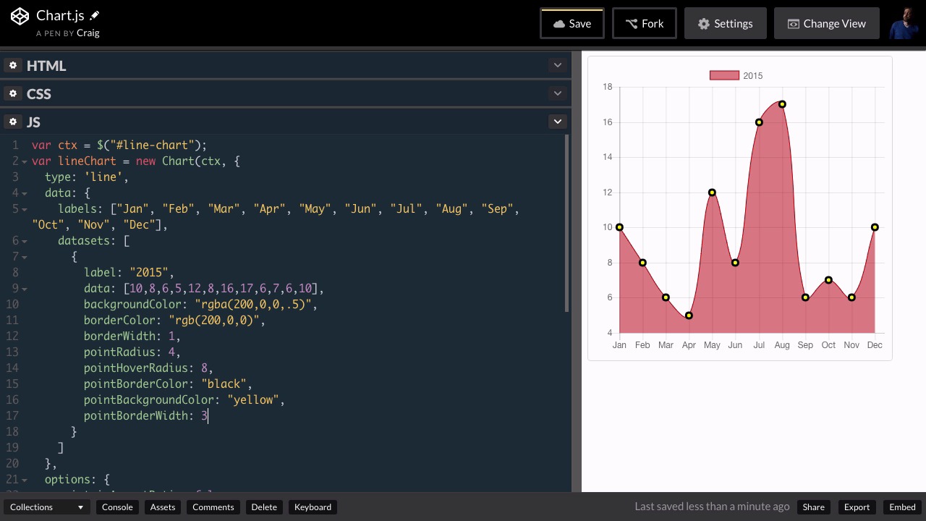Fold code at line 2 arrow
This screenshot has height=521, width=926.
pyautogui.click(x=25, y=161)
